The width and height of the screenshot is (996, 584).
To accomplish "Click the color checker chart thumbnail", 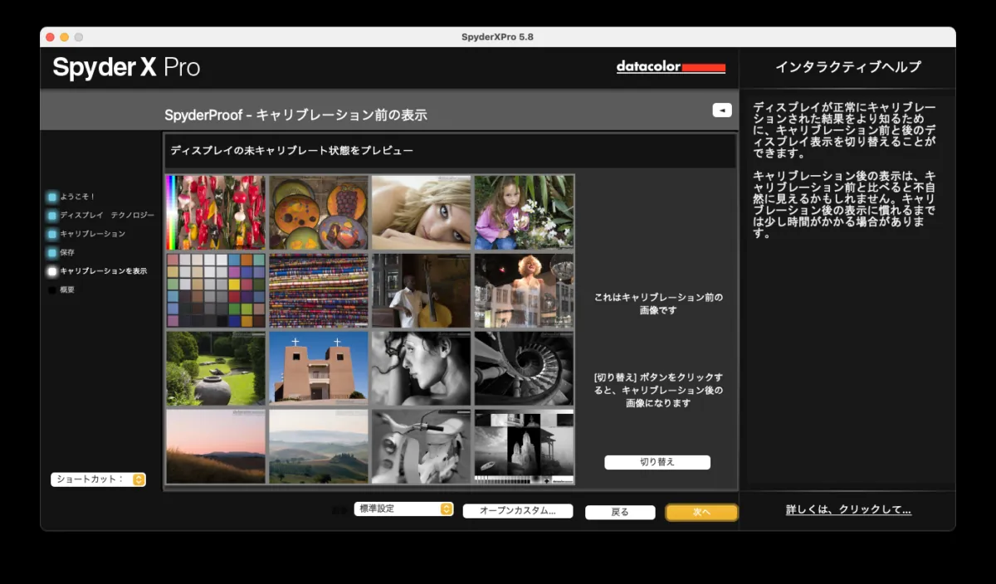I will click(x=216, y=290).
